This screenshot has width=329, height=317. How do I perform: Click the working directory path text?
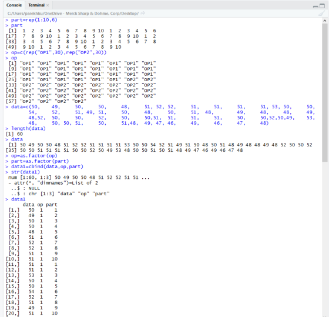coord(73,14)
